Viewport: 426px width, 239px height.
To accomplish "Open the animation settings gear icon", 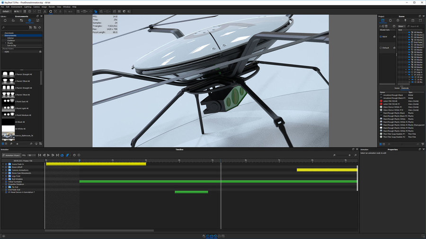I will click(74, 155).
